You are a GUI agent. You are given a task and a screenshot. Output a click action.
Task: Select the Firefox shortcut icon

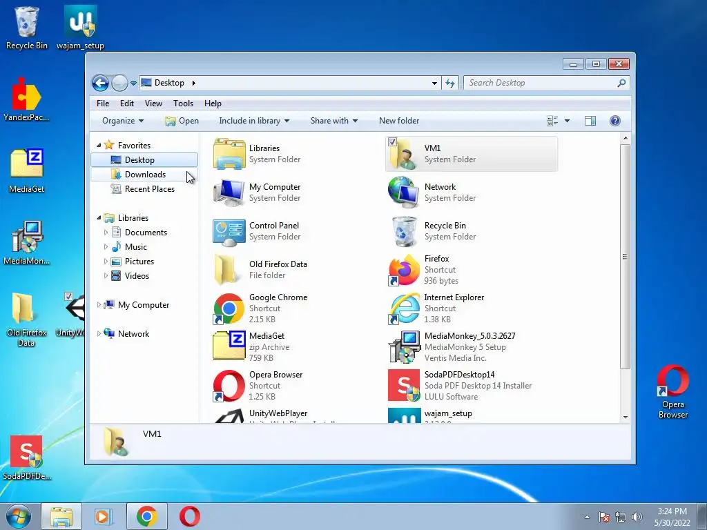(404, 270)
